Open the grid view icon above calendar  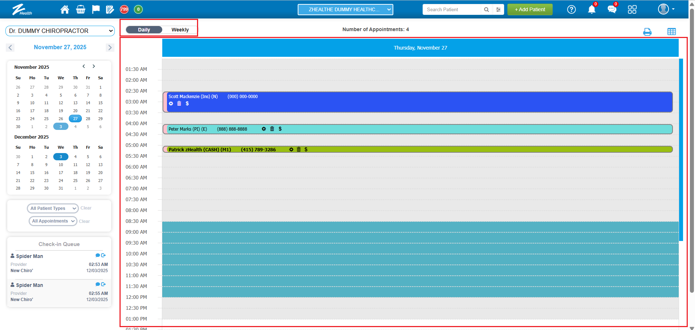[671, 32]
